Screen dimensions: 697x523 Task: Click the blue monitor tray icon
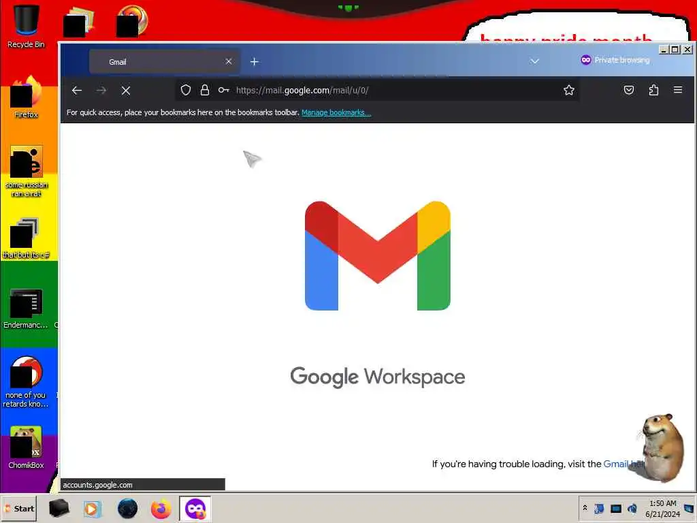pyautogui.click(x=615, y=508)
